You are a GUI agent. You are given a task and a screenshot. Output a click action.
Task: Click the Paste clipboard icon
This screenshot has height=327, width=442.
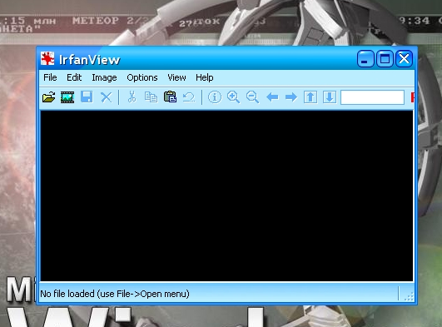tap(171, 97)
